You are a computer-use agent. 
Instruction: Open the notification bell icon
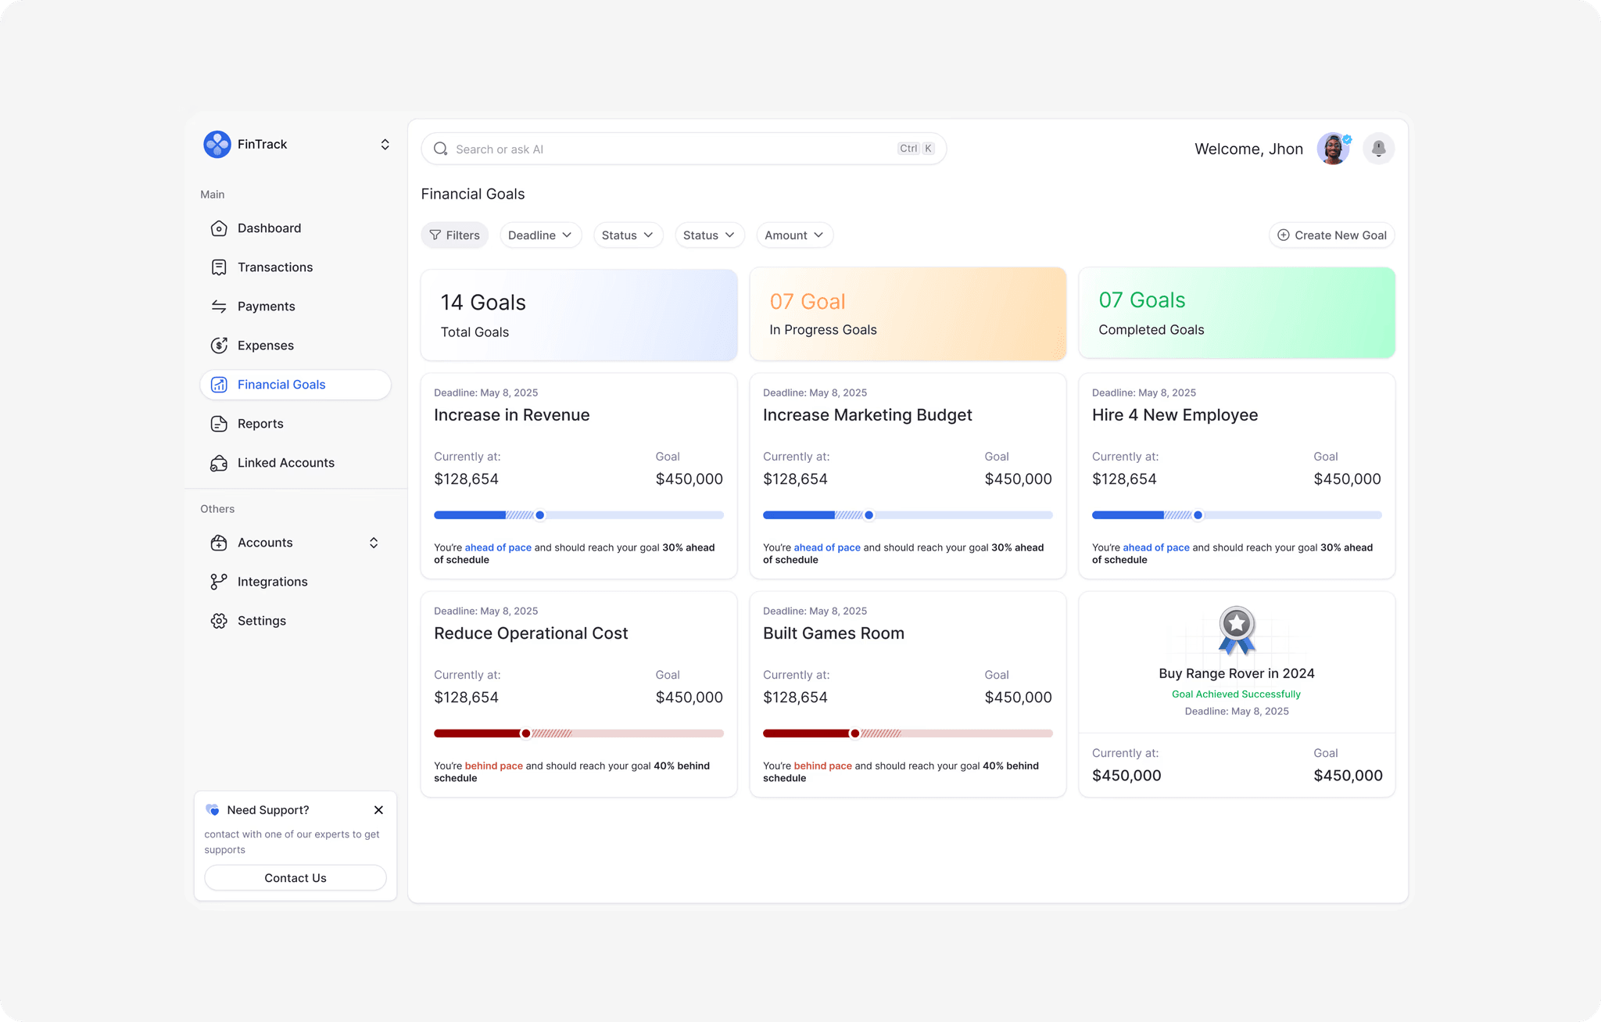point(1378,148)
